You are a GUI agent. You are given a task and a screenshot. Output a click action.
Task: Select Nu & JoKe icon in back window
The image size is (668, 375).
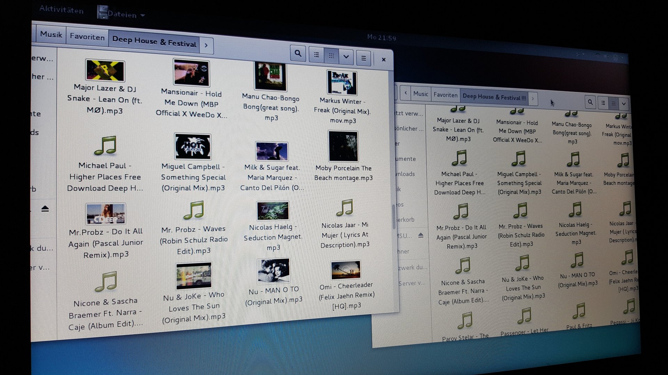click(523, 262)
